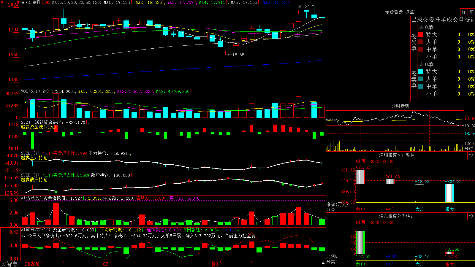Click the teal 中单 sell-order swatch
This screenshot has height=267, width=475.
[x=420, y=86]
